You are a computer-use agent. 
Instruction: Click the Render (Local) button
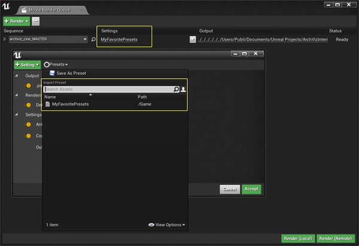(x=298, y=238)
